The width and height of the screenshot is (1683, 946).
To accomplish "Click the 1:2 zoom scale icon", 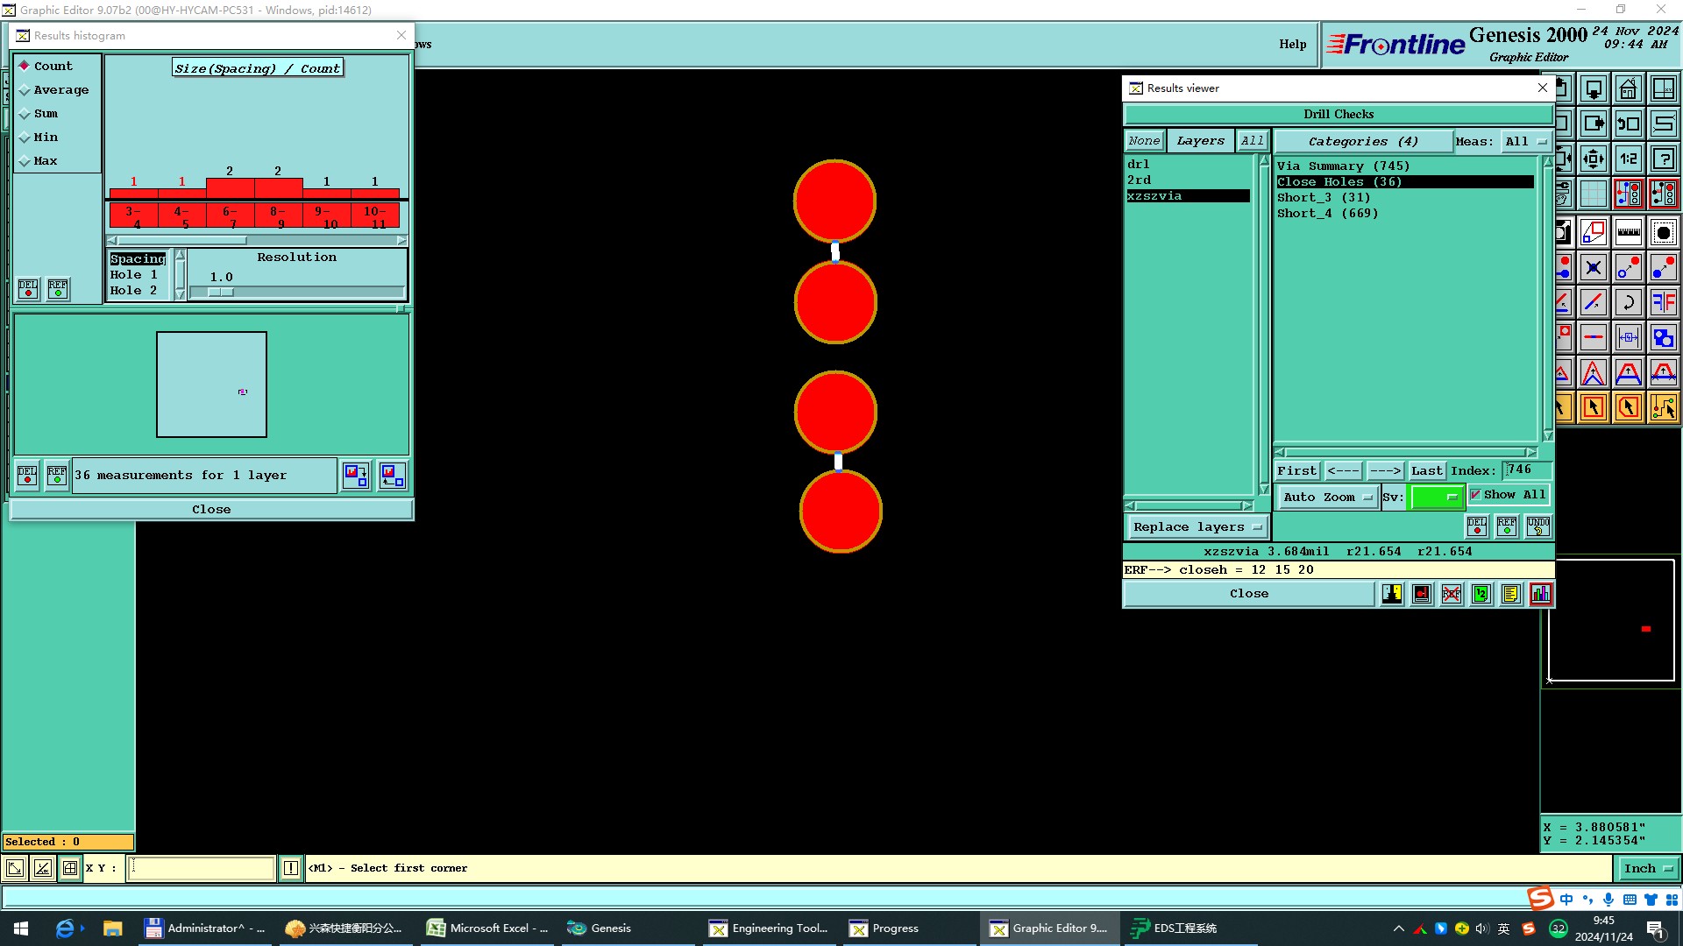I will click(x=1628, y=159).
